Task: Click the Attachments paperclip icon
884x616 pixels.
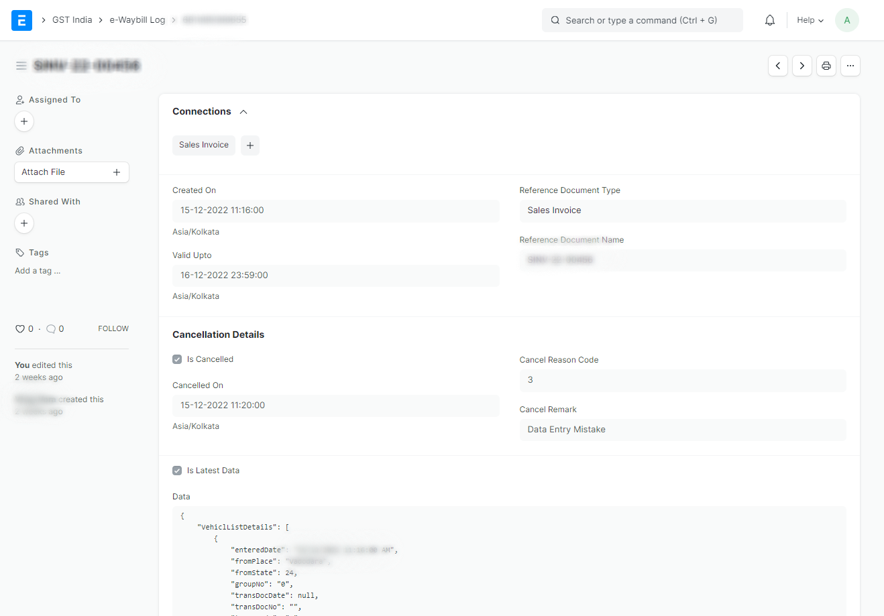Action: click(20, 151)
